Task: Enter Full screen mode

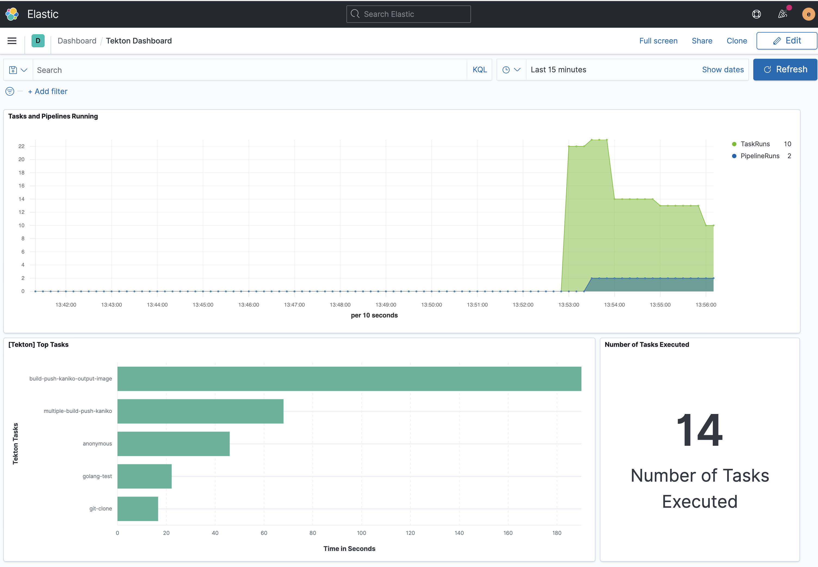Action: (658, 41)
